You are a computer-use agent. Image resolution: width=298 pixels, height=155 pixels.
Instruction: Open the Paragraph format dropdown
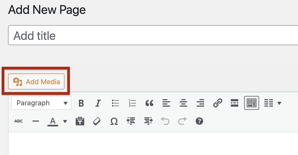(41, 103)
